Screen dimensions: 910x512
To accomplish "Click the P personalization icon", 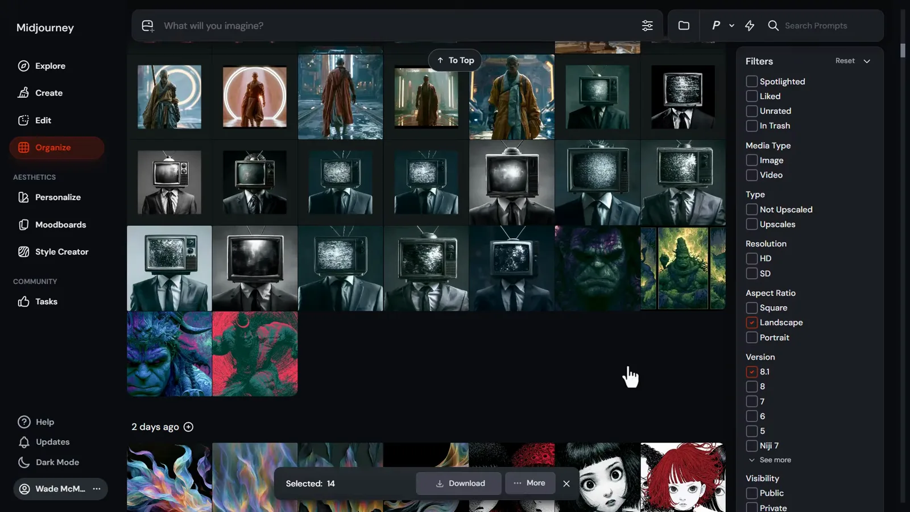I will (x=716, y=26).
